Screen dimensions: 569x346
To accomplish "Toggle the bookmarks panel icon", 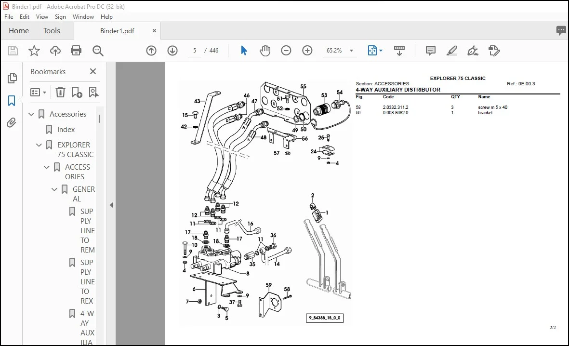I will pyautogui.click(x=12, y=101).
